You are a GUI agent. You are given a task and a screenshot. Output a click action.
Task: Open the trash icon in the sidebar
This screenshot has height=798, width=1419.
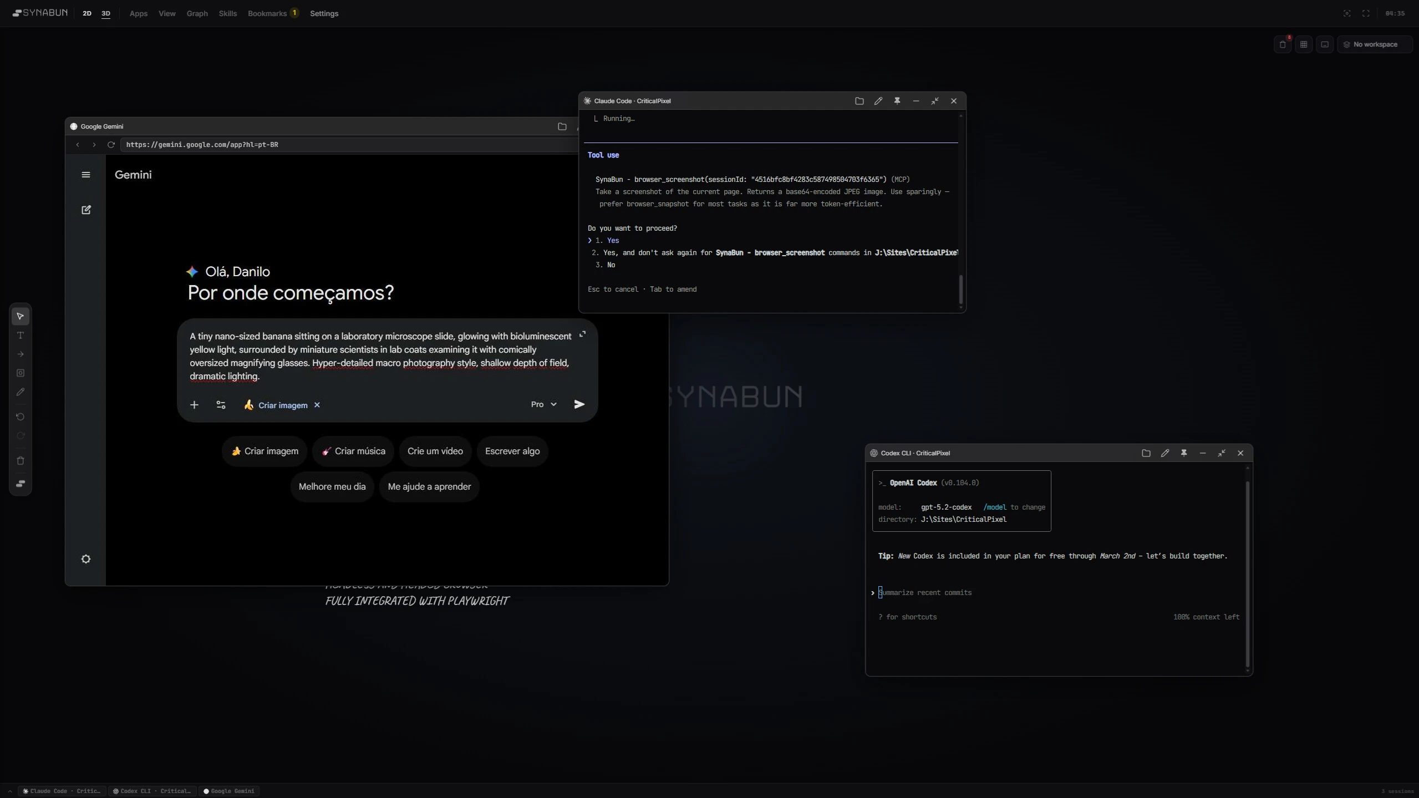(21, 460)
